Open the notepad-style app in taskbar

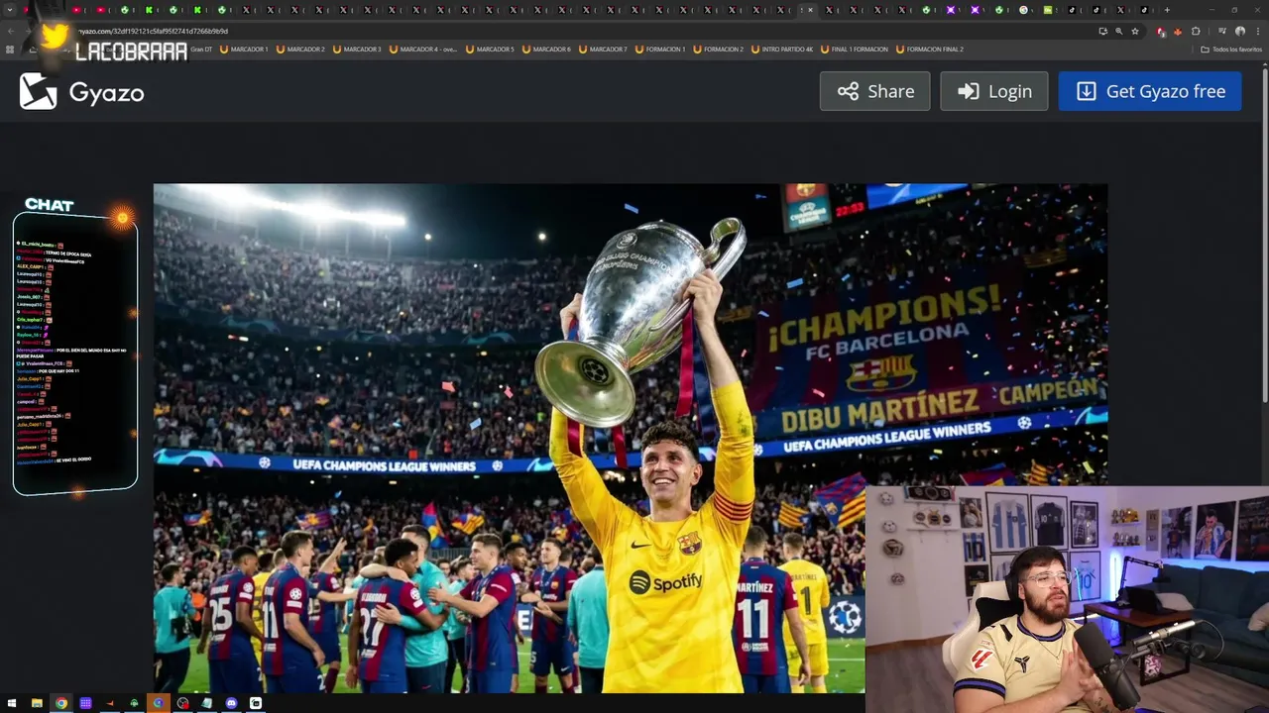206,703
